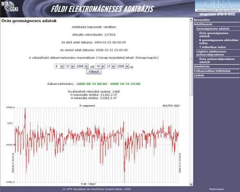Click 'Az utolsó adat dátuma' line
Image resolution: width=240 pixels, height=192 pixels.
click(94, 50)
